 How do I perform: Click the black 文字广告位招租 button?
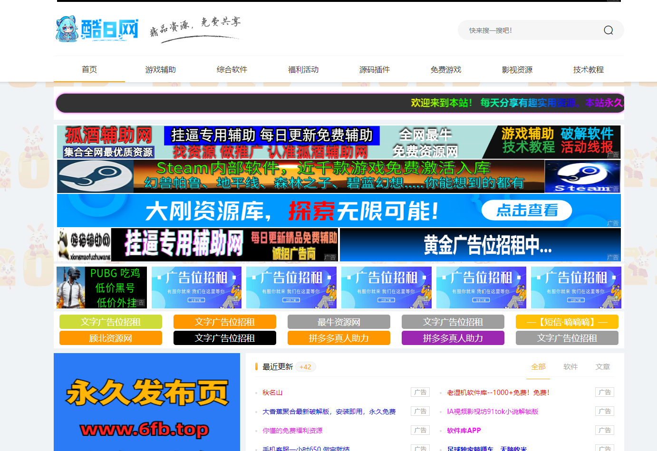pyautogui.click(x=225, y=338)
